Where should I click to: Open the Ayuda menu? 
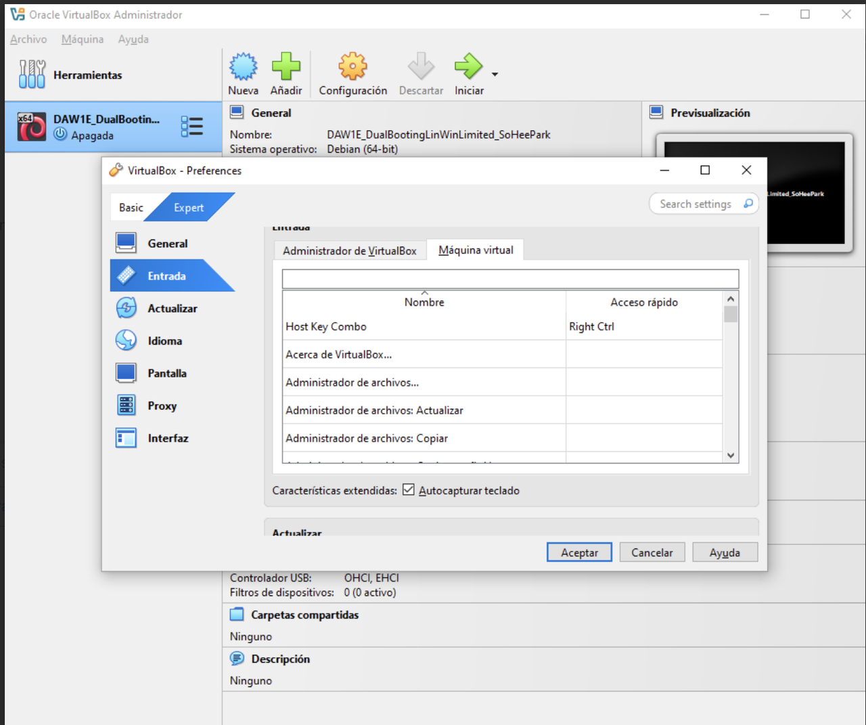pos(133,39)
